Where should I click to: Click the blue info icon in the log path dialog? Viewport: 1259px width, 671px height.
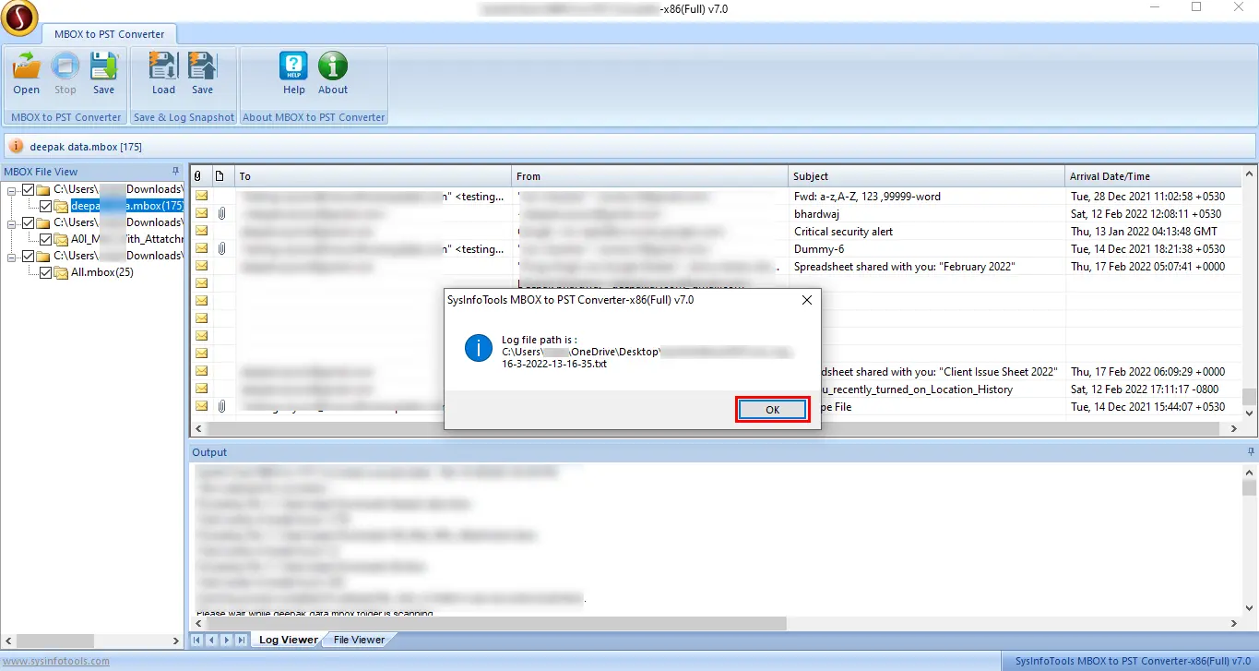478,348
